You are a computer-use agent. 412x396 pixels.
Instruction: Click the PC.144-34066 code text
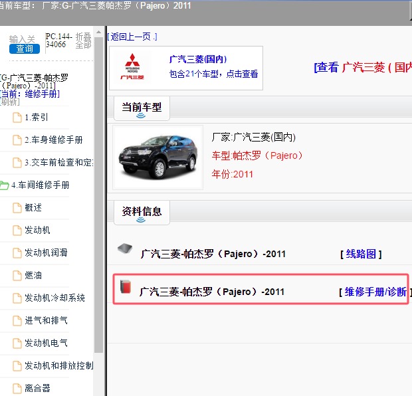tap(58, 41)
